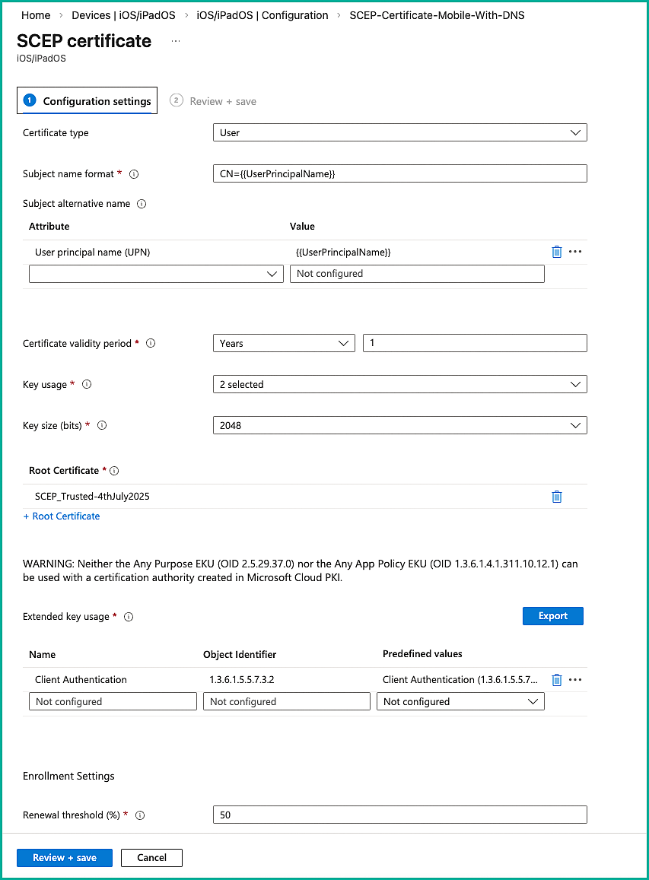Click the Subject name format text field
The width and height of the screenshot is (649, 880).
399,174
